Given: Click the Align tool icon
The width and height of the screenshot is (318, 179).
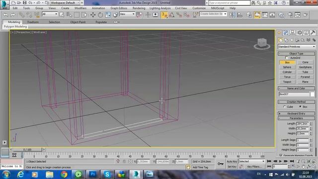Looking at the screenshot, I should coord(239,15).
